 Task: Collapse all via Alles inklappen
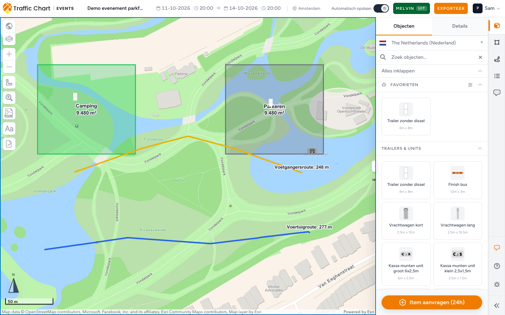pos(432,71)
